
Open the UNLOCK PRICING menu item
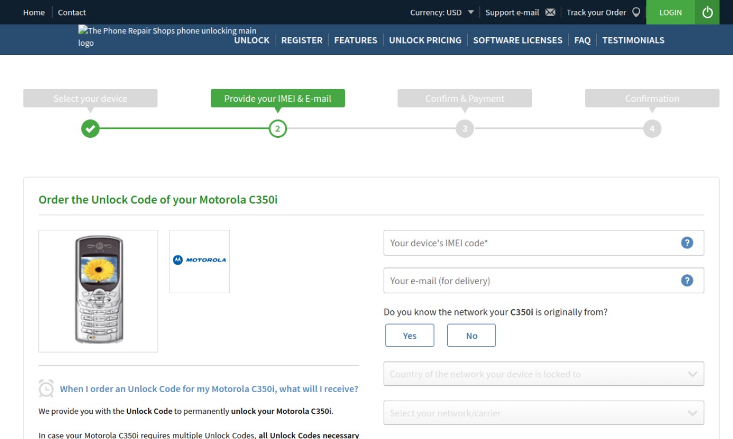(425, 40)
